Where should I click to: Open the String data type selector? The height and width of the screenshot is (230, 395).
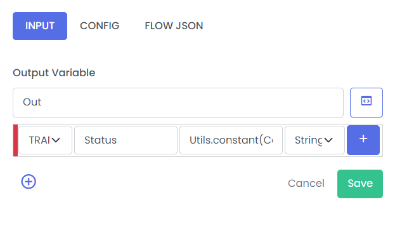(x=314, y=140)
